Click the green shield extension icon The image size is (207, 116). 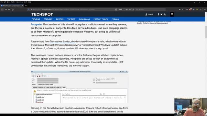[197, 10]
